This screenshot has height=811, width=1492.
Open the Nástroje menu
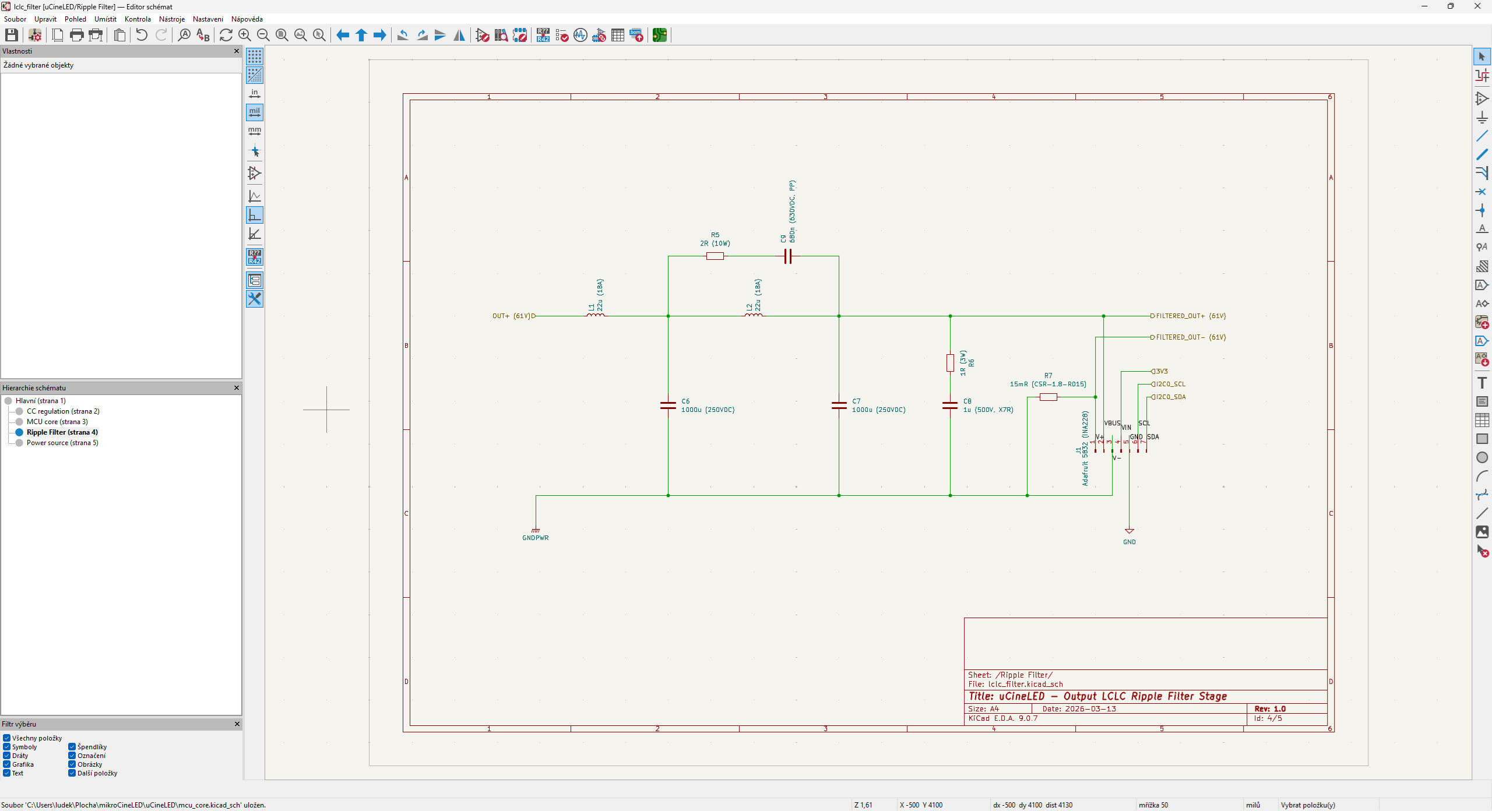click(171, 19)
